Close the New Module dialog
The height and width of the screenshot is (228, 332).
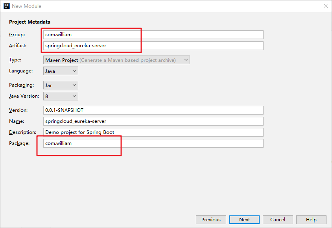[x=326, y=6]
